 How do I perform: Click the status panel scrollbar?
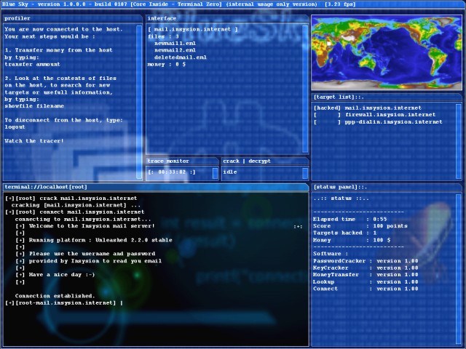458,269
